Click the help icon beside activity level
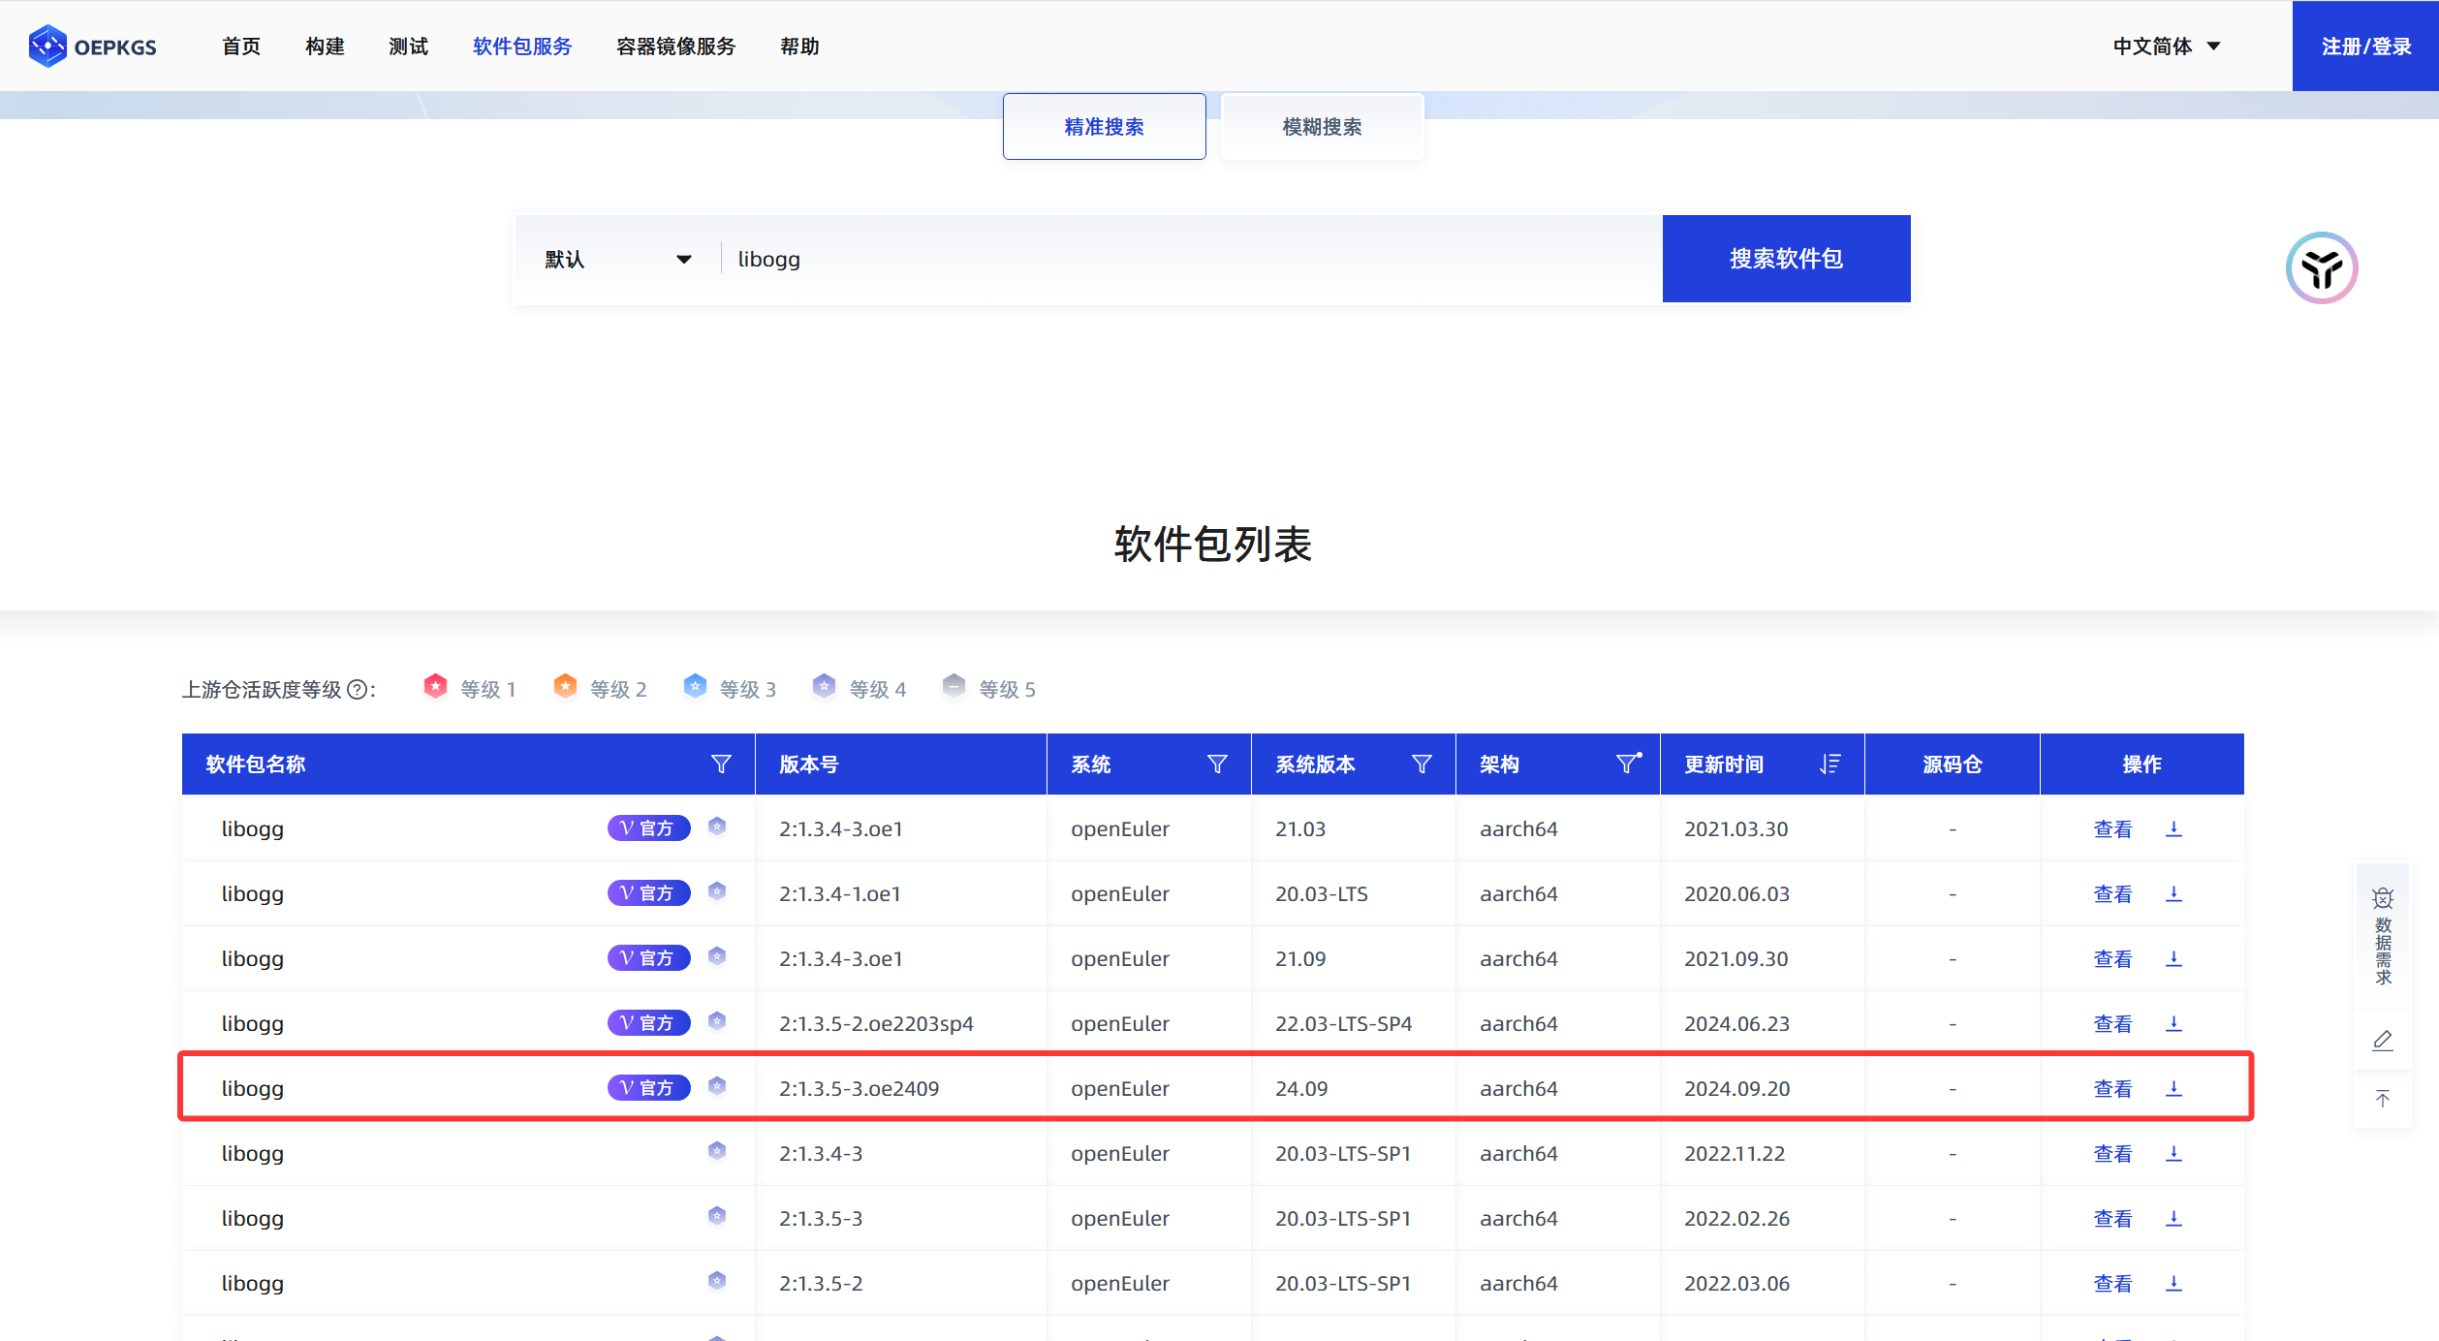This screenshot has width=2439, height=1341. pos(358,690)
